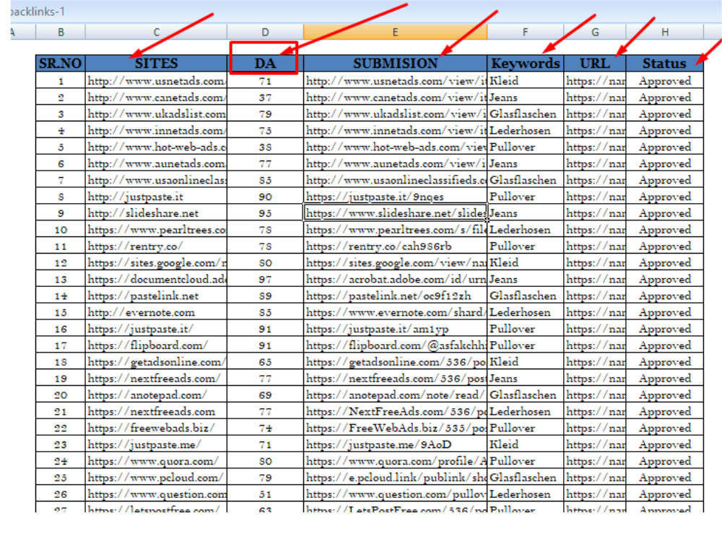The width and height of the screenshot is (722, 542).
Task: Select the anotepad.com site cell
Action: point(156,395)
